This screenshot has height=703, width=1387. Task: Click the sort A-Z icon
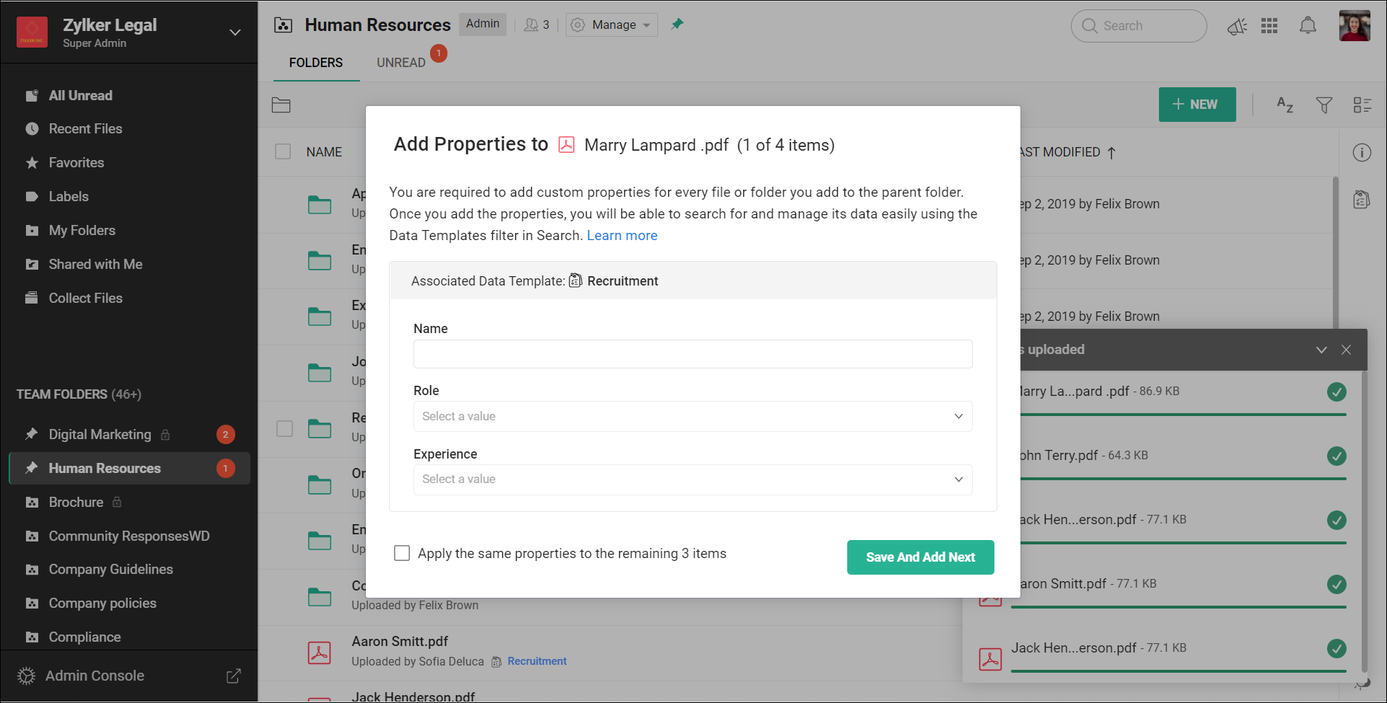pos(1285,105)
